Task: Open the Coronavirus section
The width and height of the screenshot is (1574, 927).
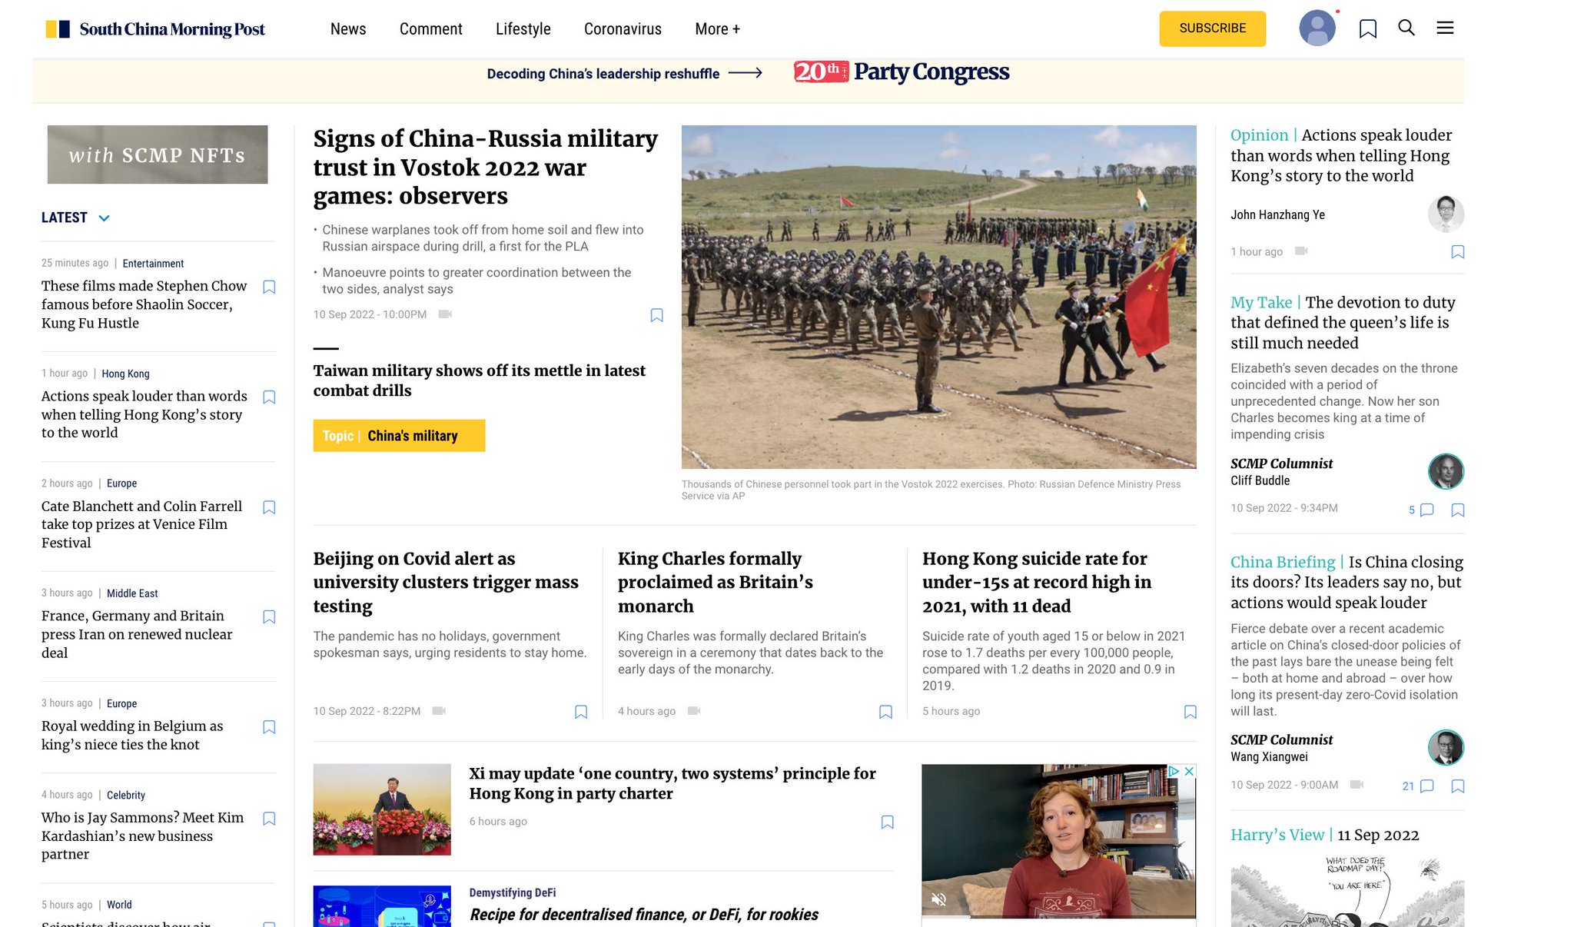Action: click(623, 29)
